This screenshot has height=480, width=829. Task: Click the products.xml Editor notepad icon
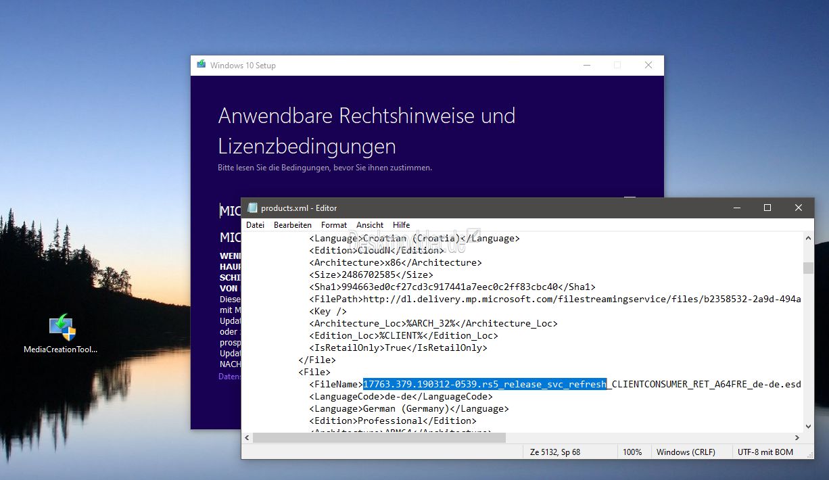point(252,208)
